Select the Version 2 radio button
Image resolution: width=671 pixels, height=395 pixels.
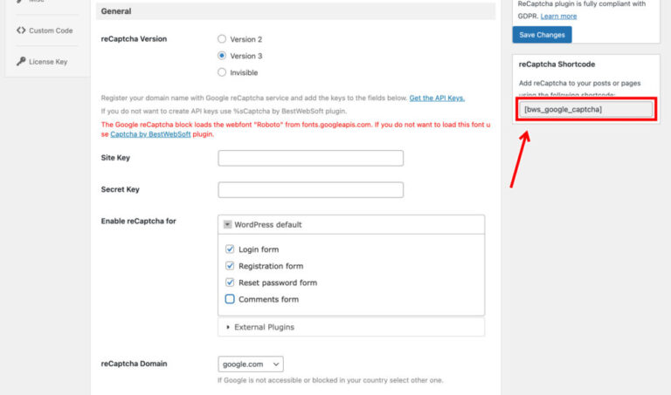point(222,39)
